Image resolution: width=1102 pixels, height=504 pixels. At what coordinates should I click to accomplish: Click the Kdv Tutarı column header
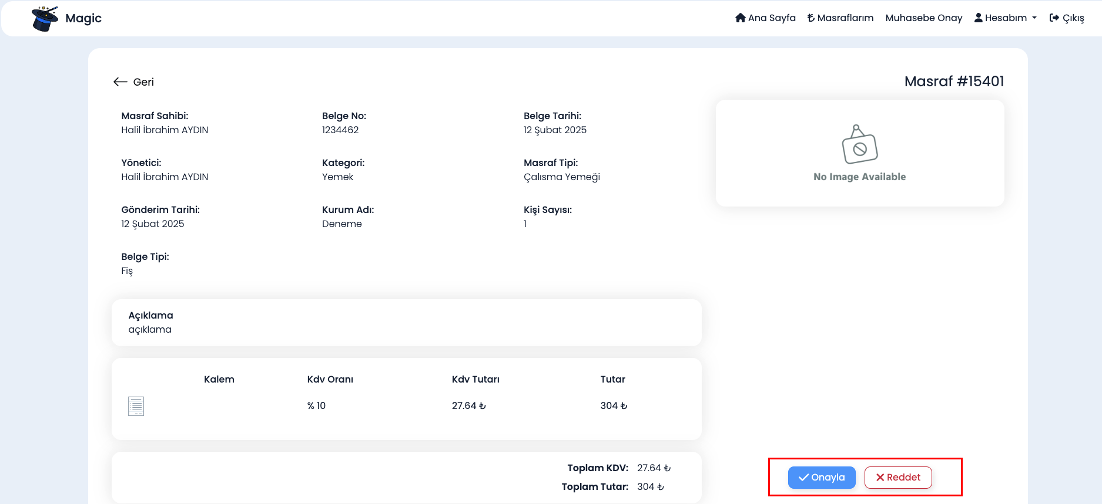click(475, 379)
